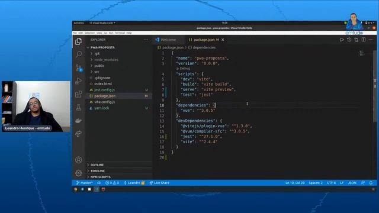This screenshot has height=213, width=379.
Task: Click the Debug code lens above scripts
Action: pos(183,69)
